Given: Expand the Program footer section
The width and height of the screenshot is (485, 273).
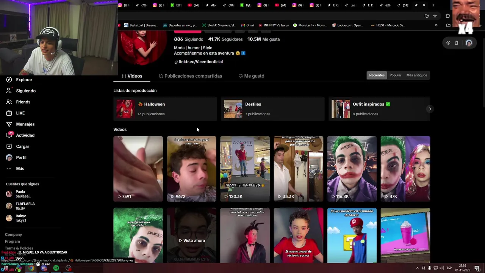Looking at the screenshot, I should 13,241.
